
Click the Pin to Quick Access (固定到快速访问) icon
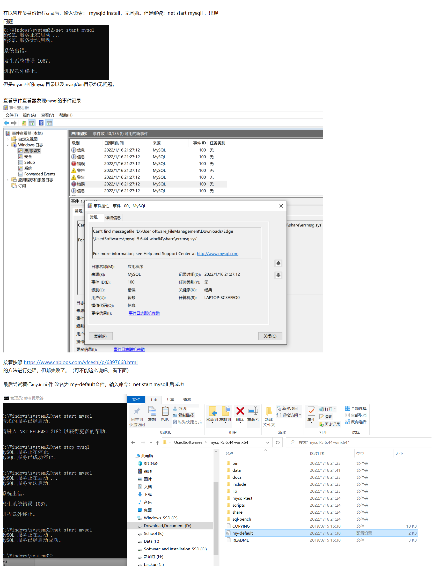(137, 411)
